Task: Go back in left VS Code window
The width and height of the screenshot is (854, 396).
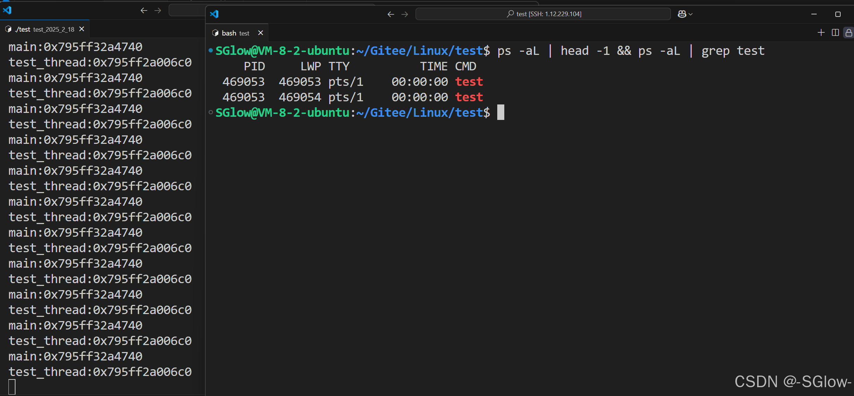Action: click(144, 11)
